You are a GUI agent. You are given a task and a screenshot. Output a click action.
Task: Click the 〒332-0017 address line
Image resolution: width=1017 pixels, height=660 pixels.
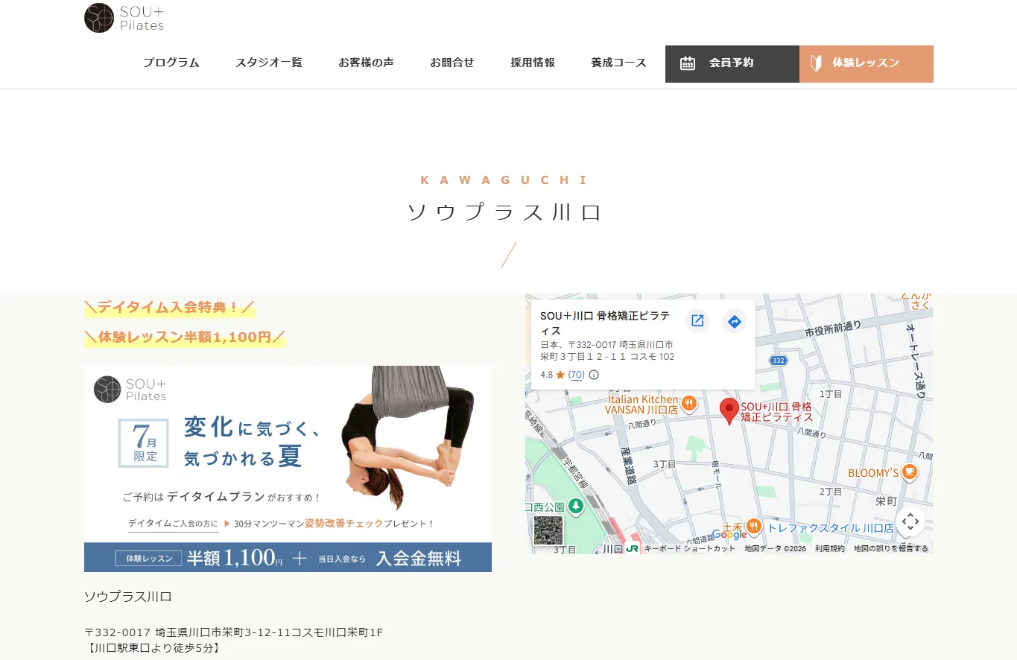point(234,632)
